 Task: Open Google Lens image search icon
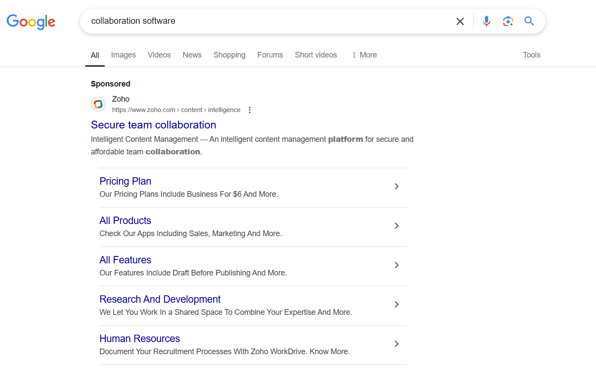(x=508, y=21)
